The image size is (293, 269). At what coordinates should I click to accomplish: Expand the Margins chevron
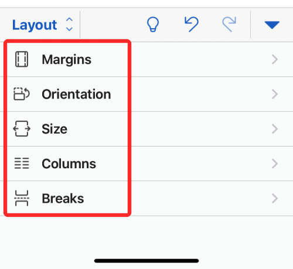coord(275,59)
